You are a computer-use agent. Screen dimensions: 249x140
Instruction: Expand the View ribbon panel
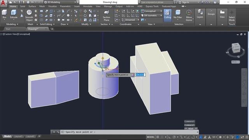pyautogui.click(x=151, y=24)
